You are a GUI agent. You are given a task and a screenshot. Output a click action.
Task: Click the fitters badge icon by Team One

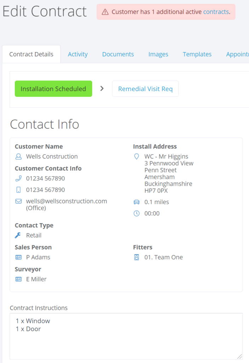coord(136,257)
